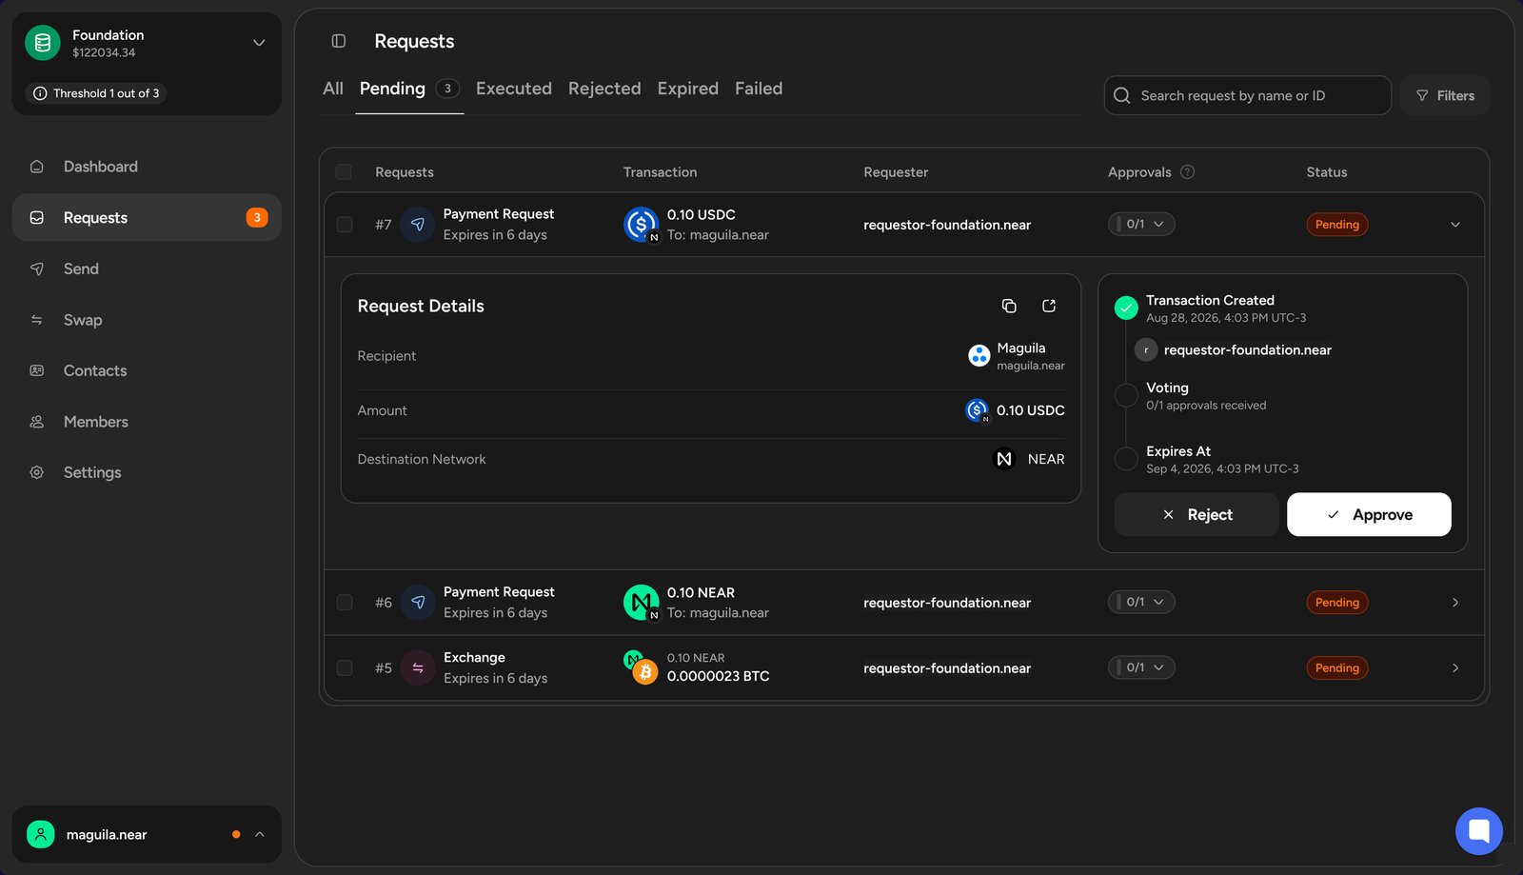Open the Foundation treasury switcher dropdown
Screen dimensions: 1523x875
click(259, 43)
